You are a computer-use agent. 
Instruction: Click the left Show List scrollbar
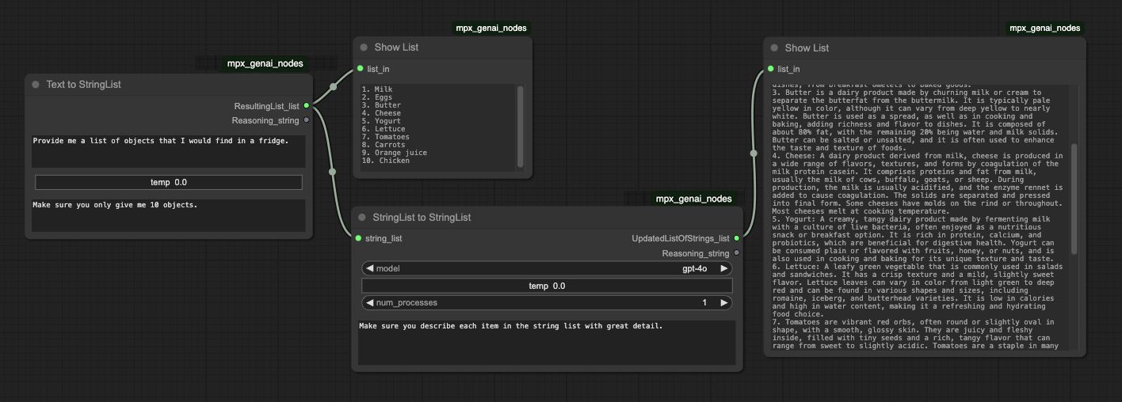pyautogui.click(x=521, y=127)
